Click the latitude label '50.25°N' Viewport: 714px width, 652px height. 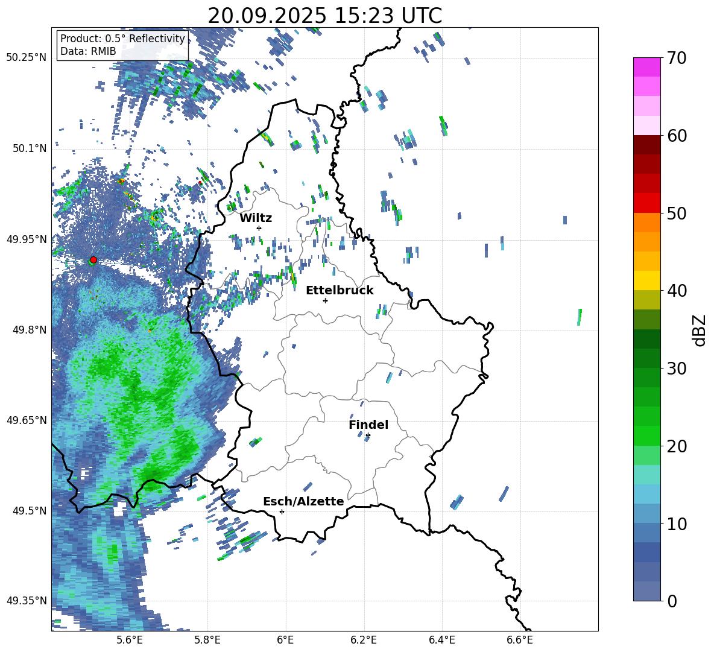pyautogui.click(x=27, y=58)
